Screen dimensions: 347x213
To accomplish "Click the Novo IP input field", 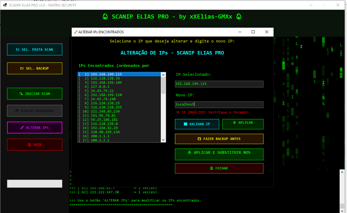I will point(219,105).
